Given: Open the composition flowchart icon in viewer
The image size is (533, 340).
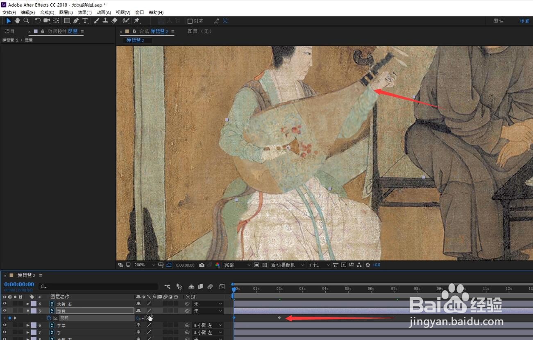Looking at the screenshot, I should (359, 265).
